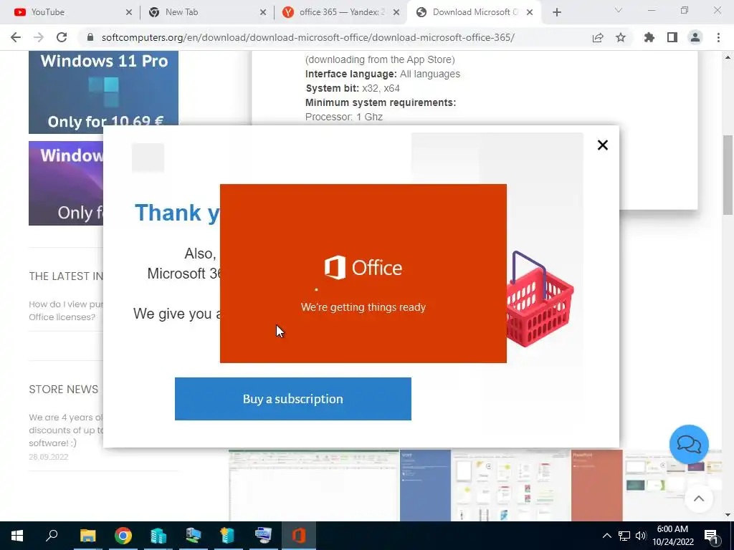Open File Explorer from the taskbar
Image resolution: width=734 pixels, height=550 pixels.
87,536
